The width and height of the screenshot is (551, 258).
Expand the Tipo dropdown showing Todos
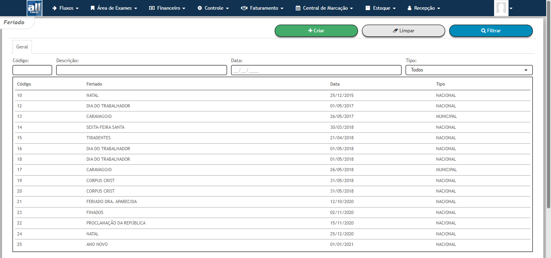[469, 70]
